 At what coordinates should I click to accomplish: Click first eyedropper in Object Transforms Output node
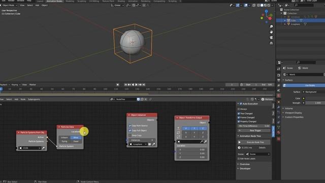pyautogui.click(x=201, y=142)
